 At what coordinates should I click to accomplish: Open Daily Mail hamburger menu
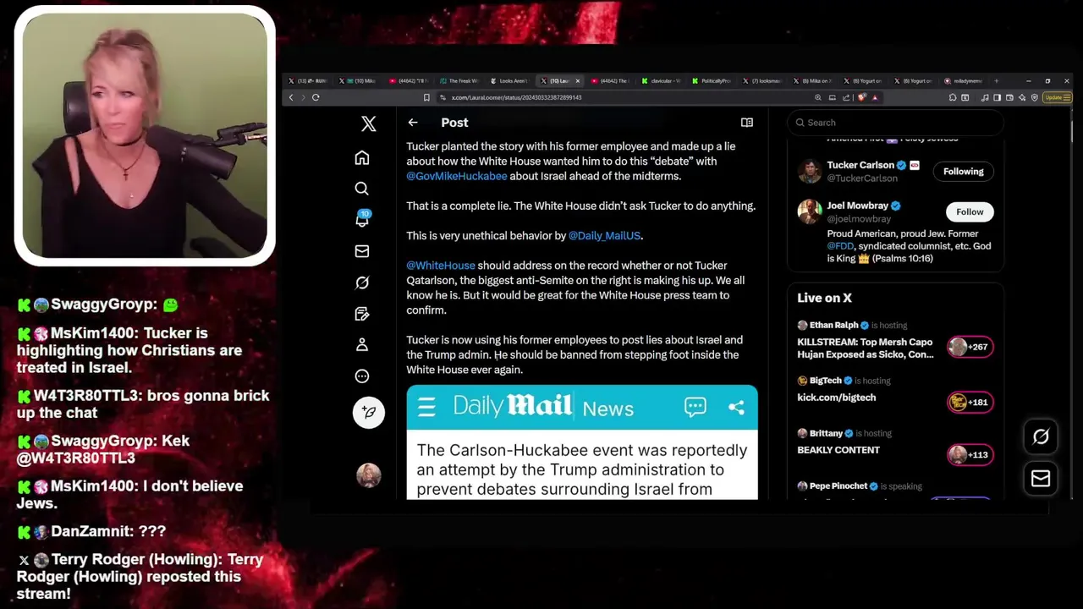(x=426, y=408)
